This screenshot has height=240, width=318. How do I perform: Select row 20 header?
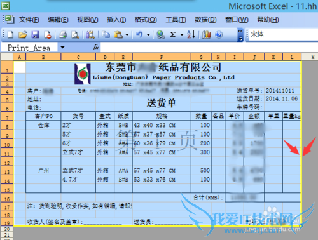point(7,229)
